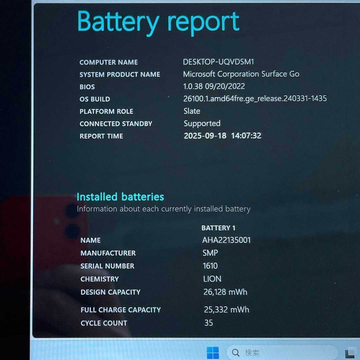360x360 pixels.
Task: Click the 'SERIAL NUMBER' label
Action: coord(107,266)
